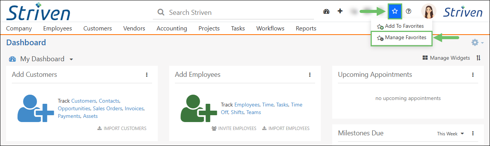The image size is (490, 146).
Task: Open the Dashboard settings gear dropdown
Action: pyautogui.click(x=477, y=43)
